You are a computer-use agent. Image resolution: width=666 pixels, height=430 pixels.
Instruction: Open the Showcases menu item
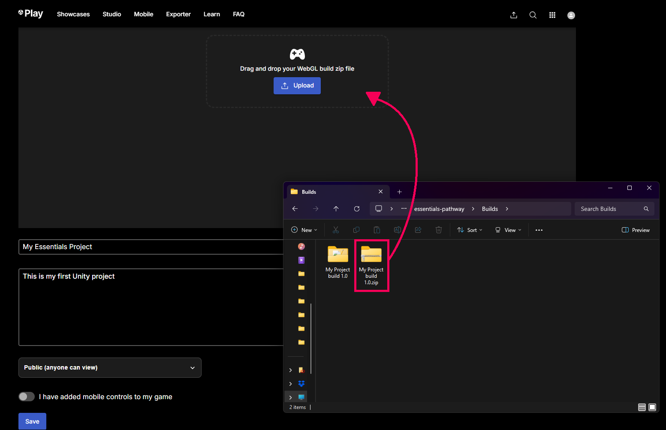pos(73,14)
